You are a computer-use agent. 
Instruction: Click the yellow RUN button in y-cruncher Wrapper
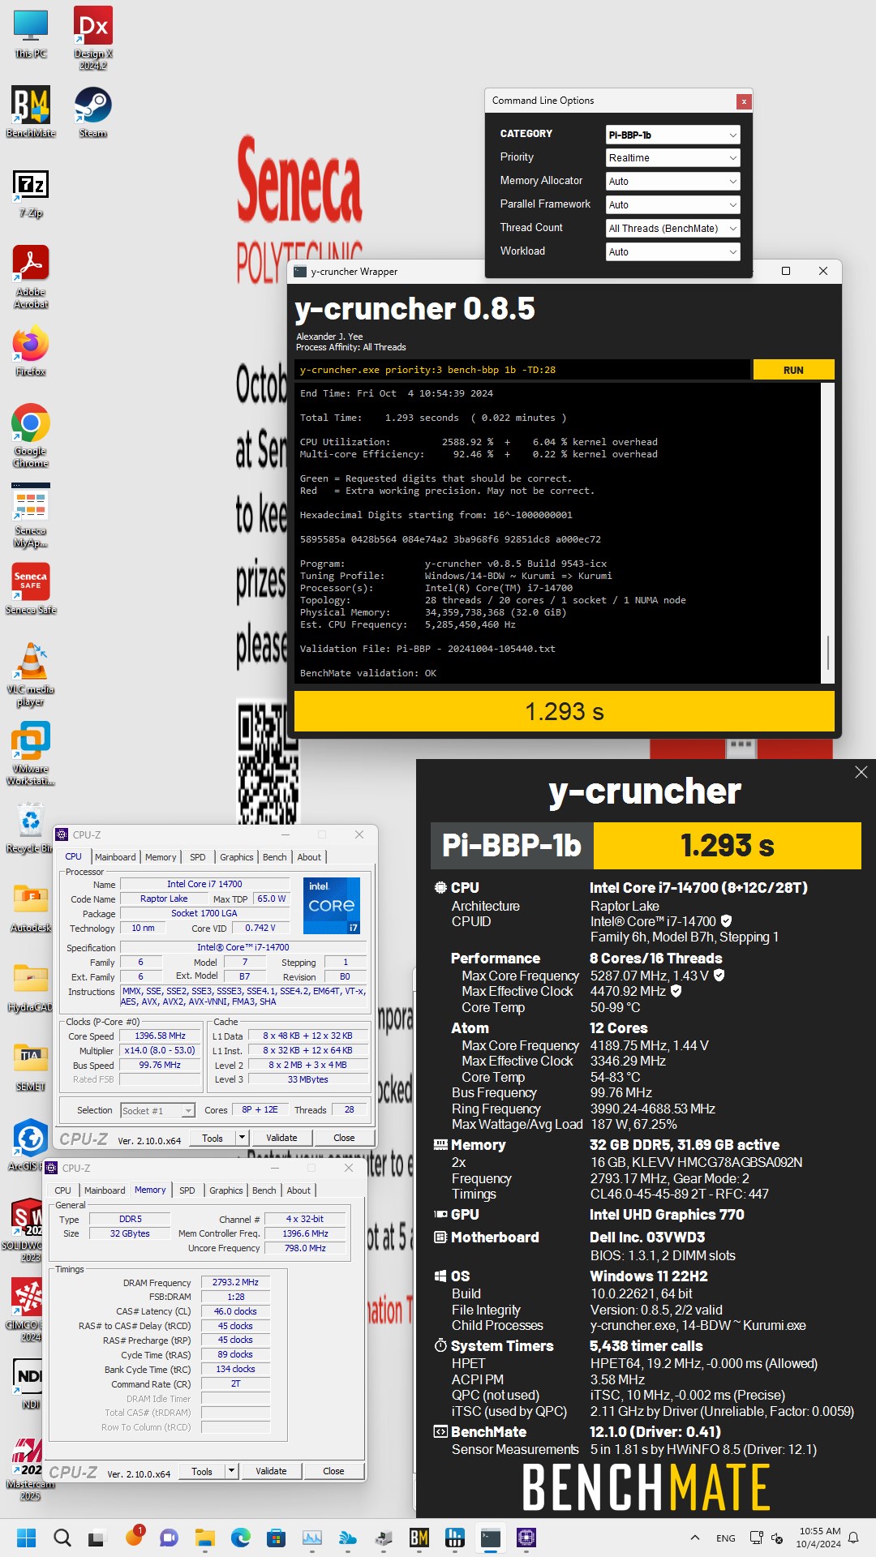pos(793,370)
